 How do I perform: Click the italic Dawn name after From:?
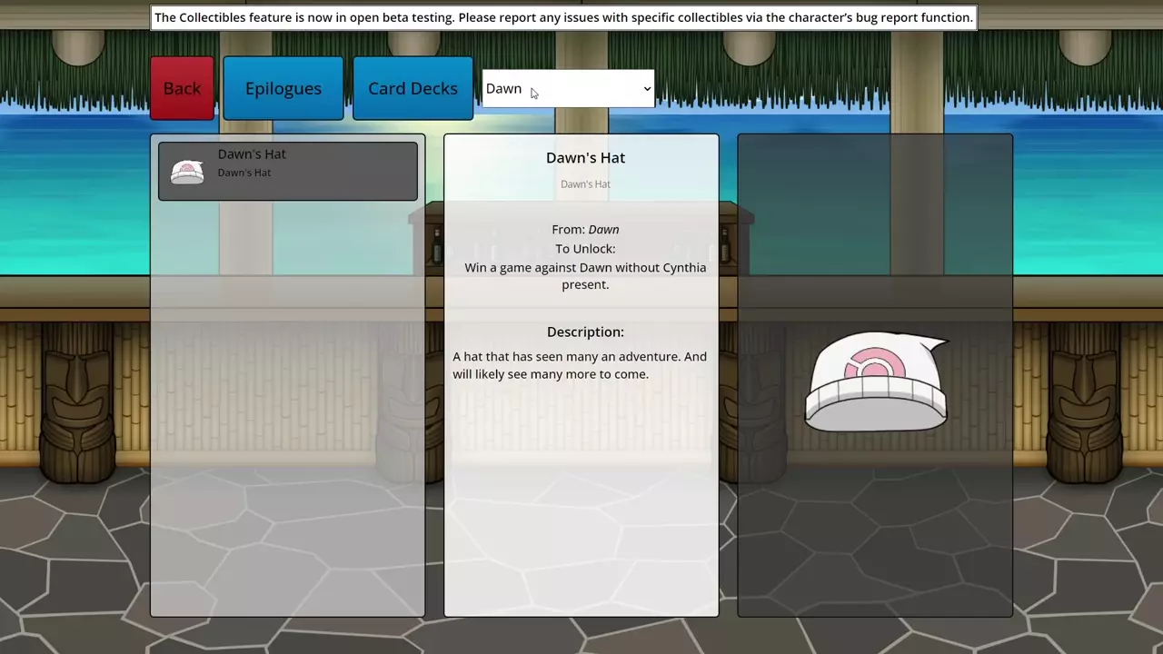(x=603, y=230)
